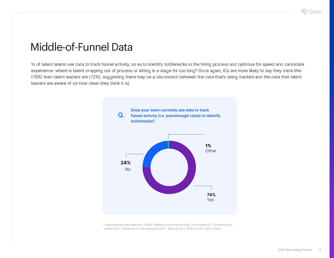Click the italic word 'tracked'
The width and height of the screenshot is (334, 258).
tap(246, 77)
